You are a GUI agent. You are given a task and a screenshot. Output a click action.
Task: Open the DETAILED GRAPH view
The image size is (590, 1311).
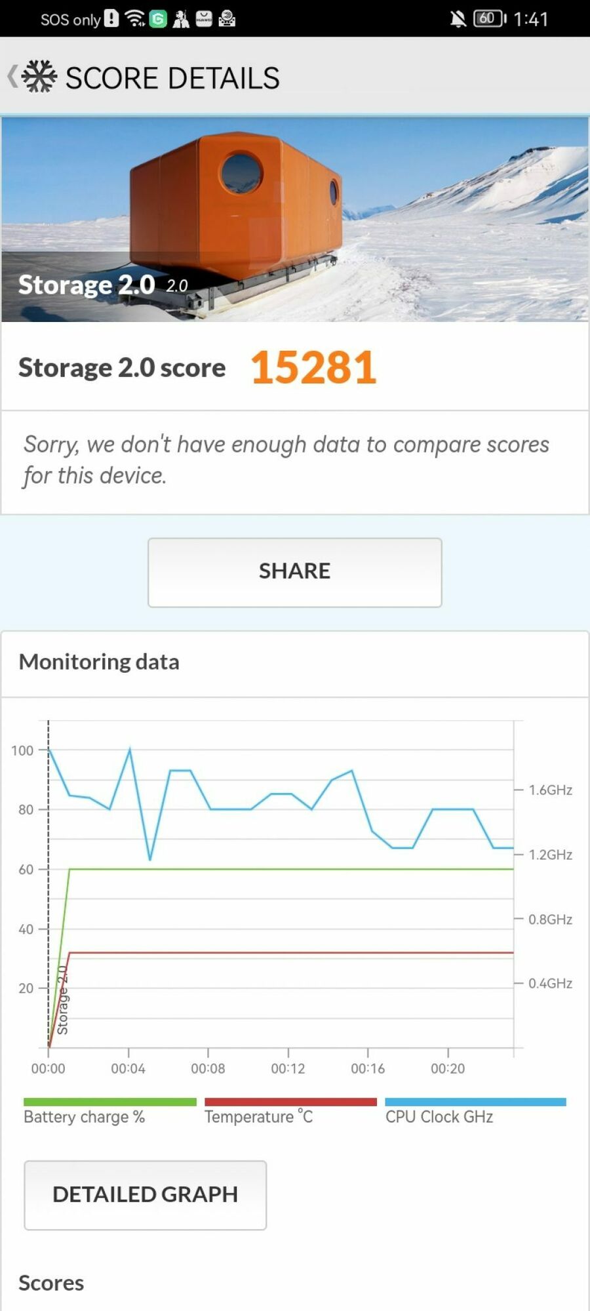coord(145,1194)
